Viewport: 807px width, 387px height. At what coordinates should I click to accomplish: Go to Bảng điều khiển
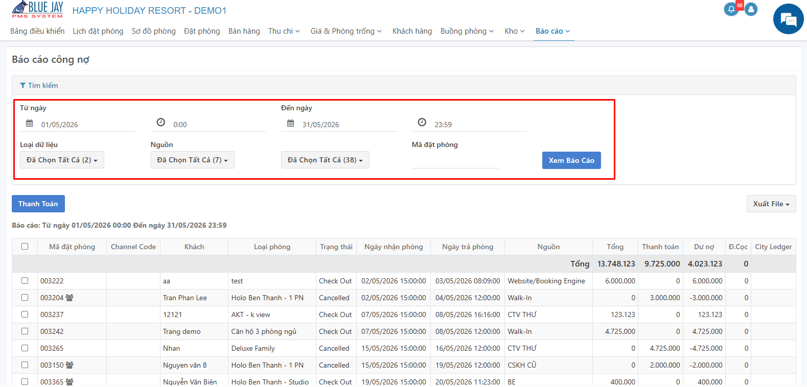37,31
